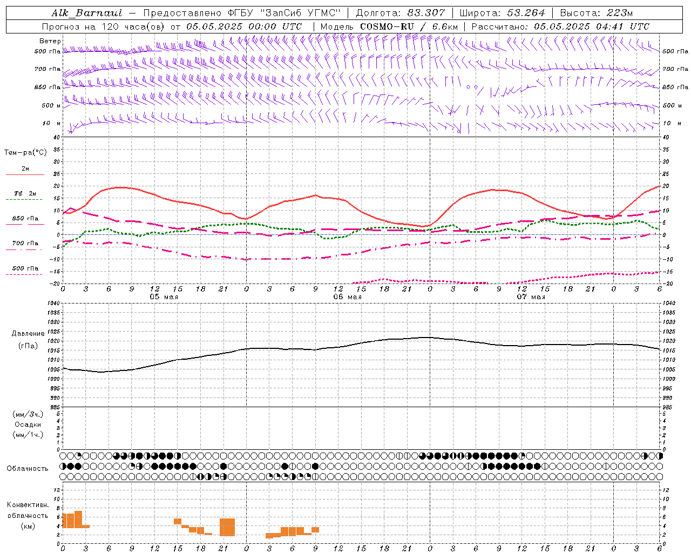691x553 pixels.
Task: Select the longitude value Долгота: 83.307
Action: click(x=401, y=13)
